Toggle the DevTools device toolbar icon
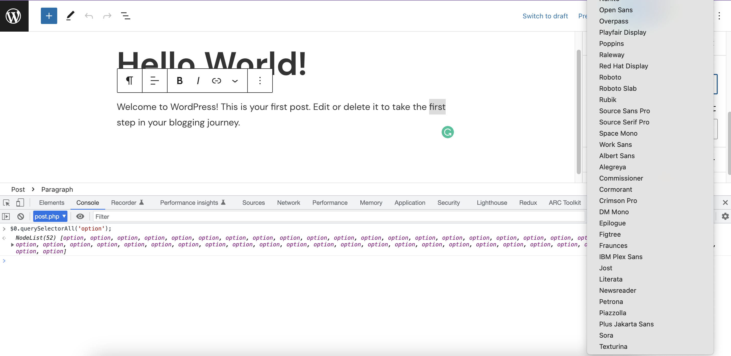731x356 pixels. coord(20,202)
